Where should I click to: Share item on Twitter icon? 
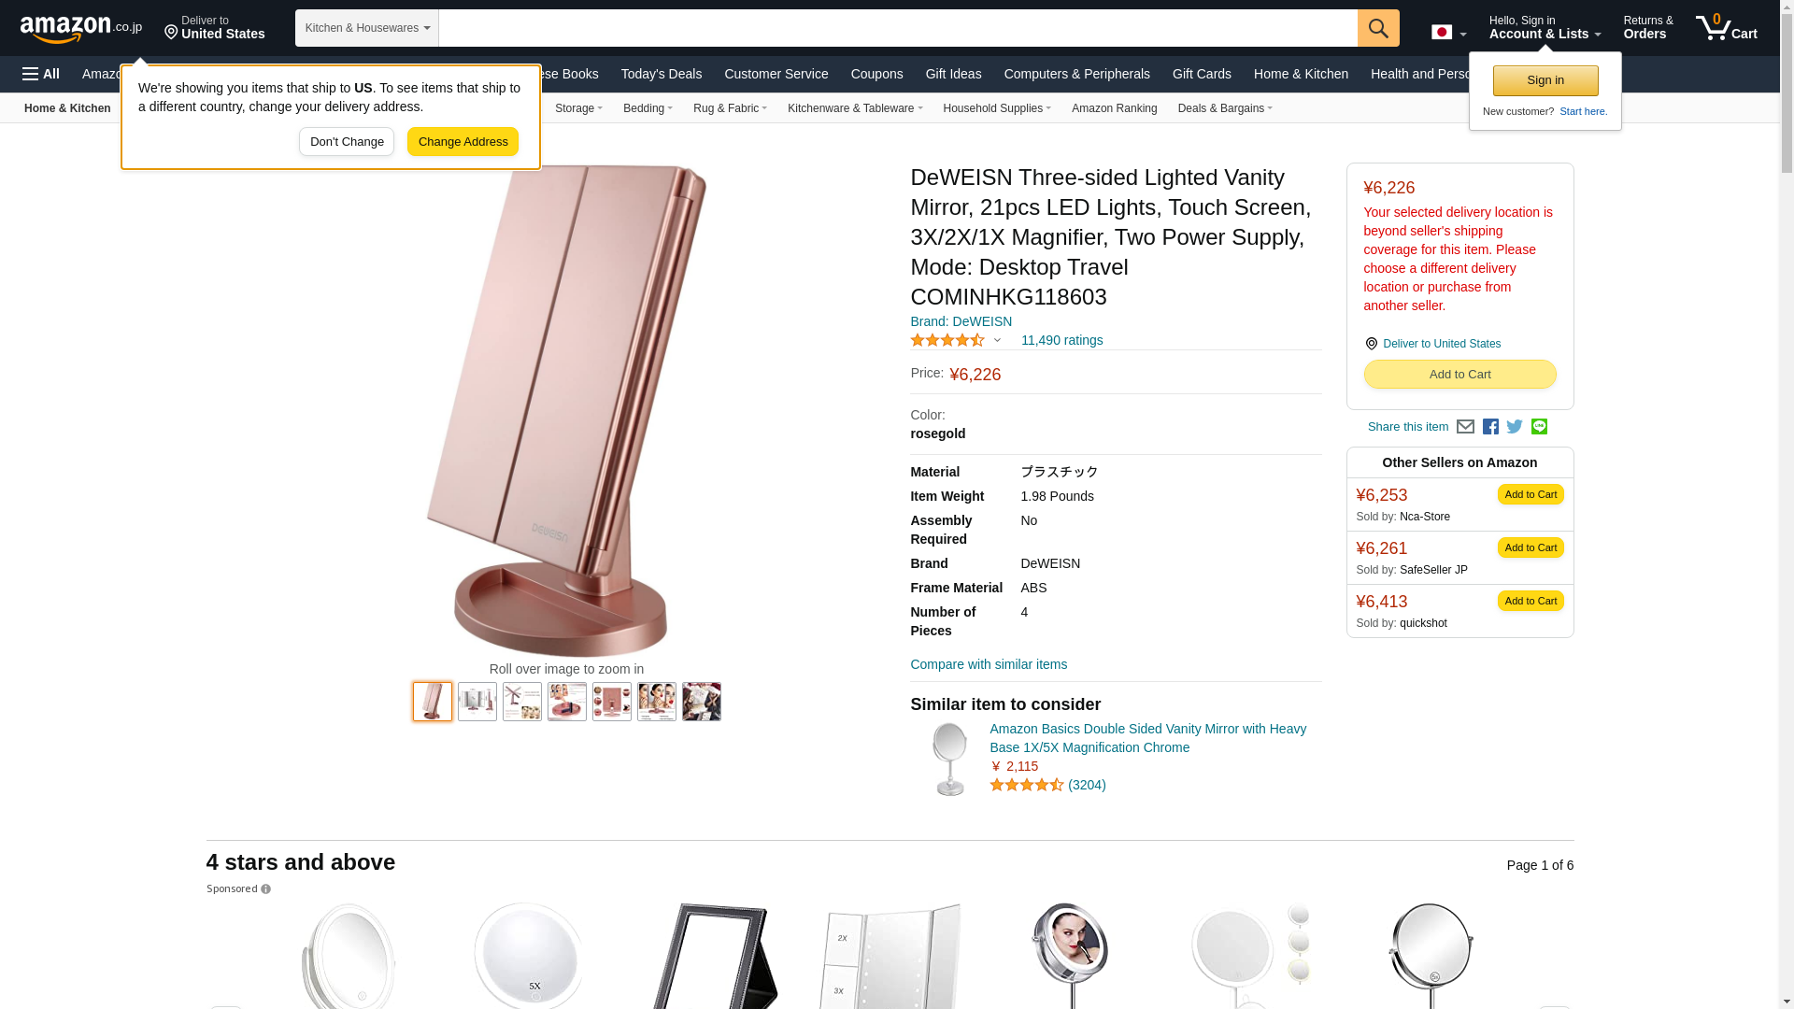coord(1515,427)
